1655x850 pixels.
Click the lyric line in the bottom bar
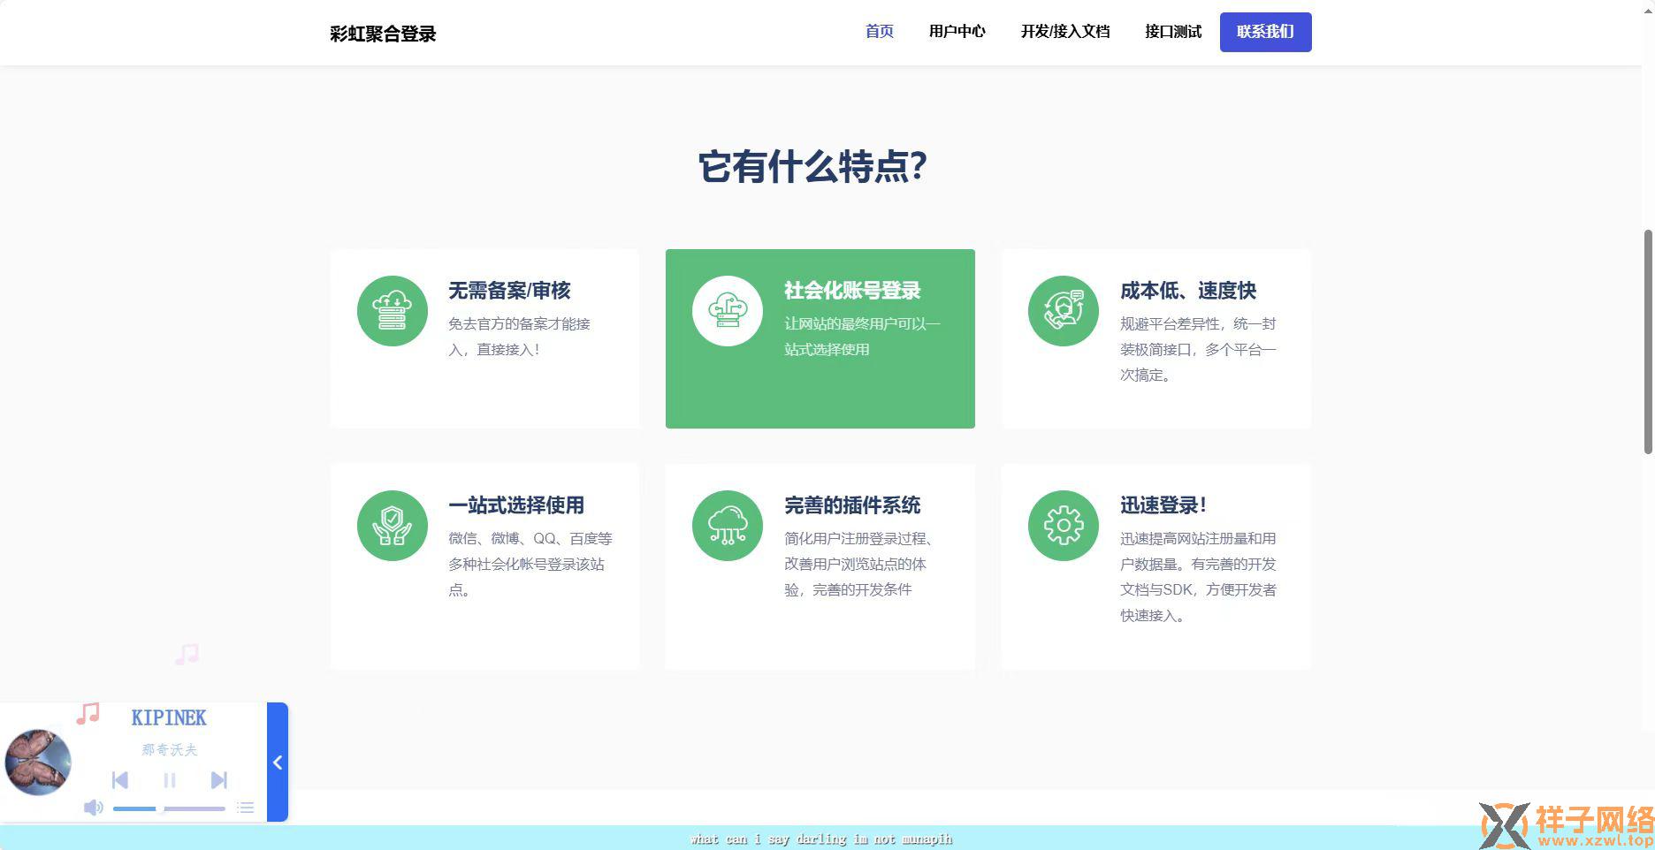tap(821, 839)
